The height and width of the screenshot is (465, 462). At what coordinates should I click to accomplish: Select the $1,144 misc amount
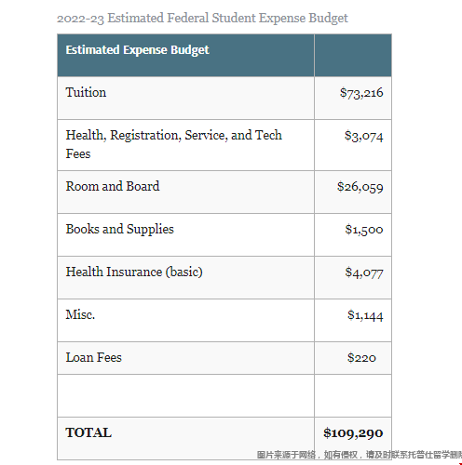point(365,315)
